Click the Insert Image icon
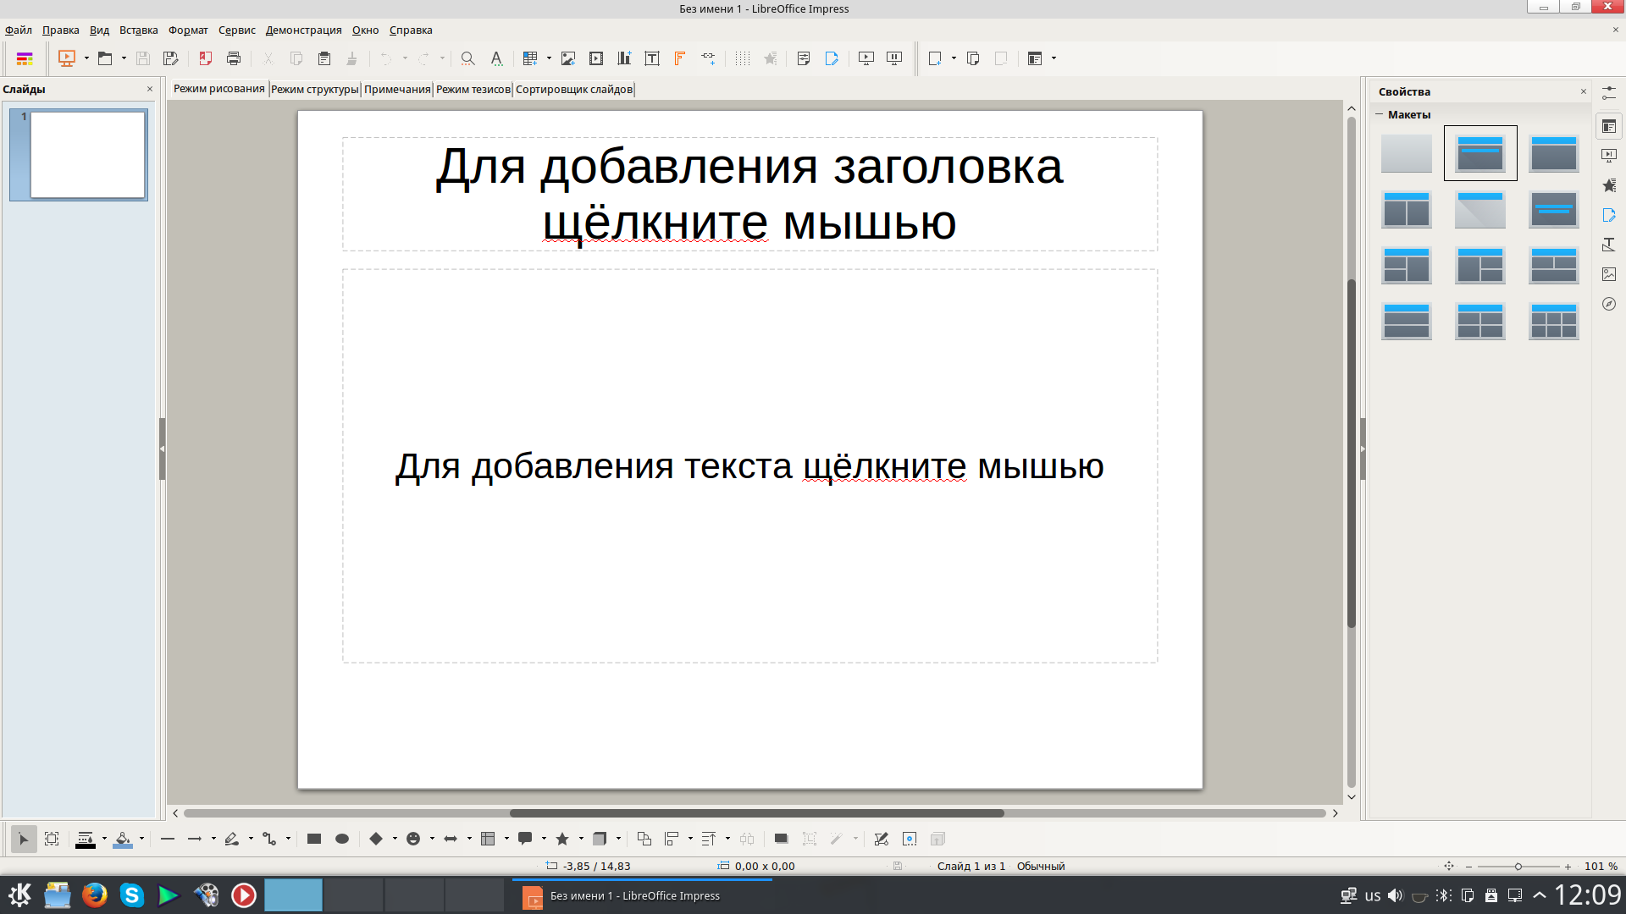Image resolution: width=1626 pixels, height=914 pixels. coord(568,58)
